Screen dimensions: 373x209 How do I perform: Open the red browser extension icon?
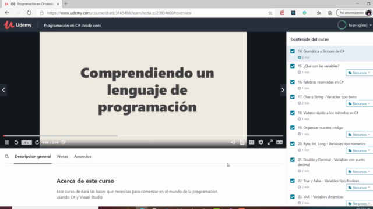(x=282, y=13)
